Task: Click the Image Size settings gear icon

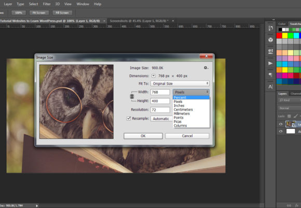Action: [x=206, y=68]
